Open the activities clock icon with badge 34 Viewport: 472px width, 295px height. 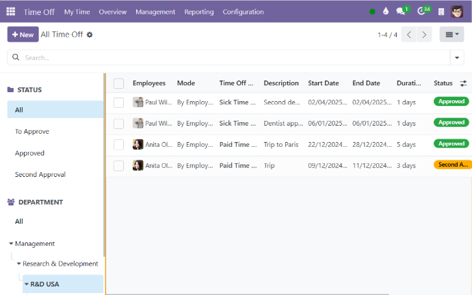[422, 12]
